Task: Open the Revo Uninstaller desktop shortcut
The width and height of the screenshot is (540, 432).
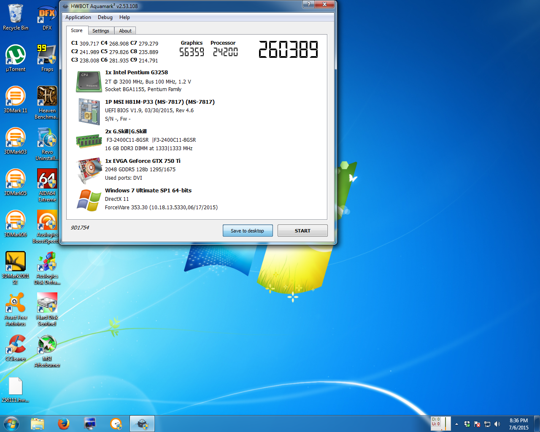Action: click(x=47, y=144)
